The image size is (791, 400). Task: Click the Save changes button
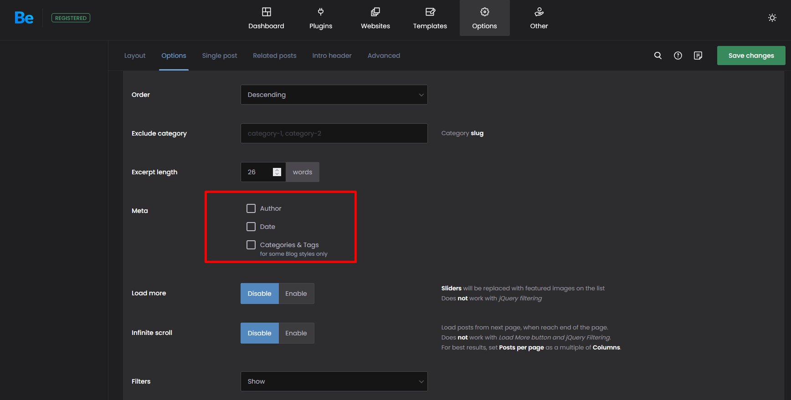tap(751, 56)
